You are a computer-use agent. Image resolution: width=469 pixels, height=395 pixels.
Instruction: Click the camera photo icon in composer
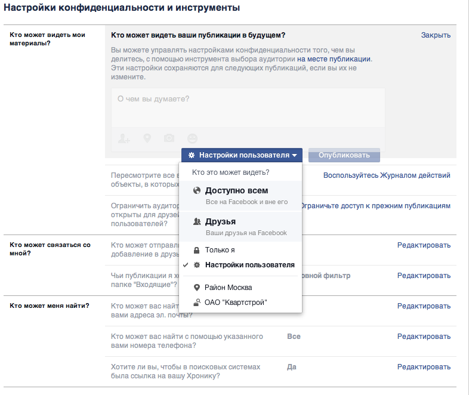(169, 138)
